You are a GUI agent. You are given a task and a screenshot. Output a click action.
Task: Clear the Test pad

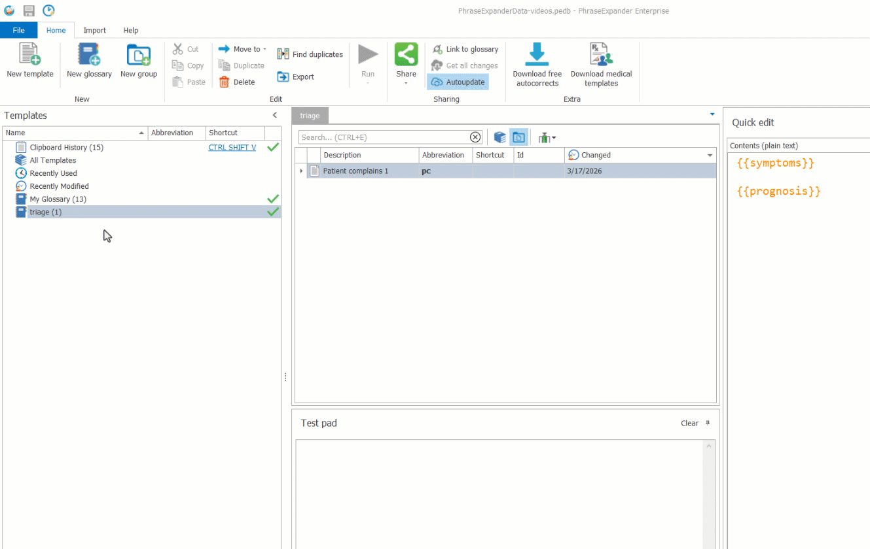tap(689, 423)
